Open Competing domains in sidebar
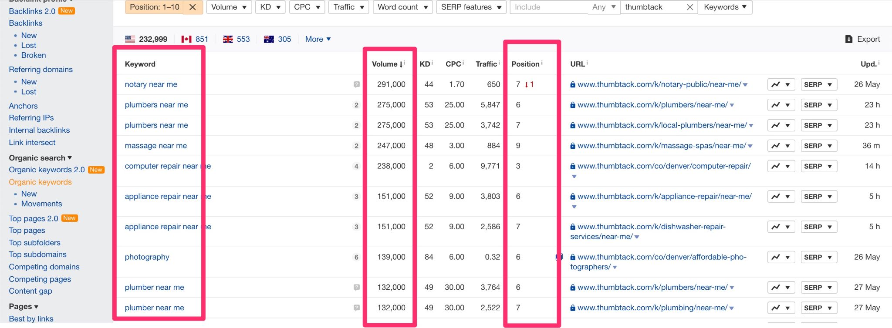The image size is (892, 328). click(x=44, y=267)
